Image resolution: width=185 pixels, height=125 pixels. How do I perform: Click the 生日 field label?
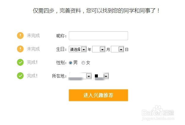tap(61, 49)
